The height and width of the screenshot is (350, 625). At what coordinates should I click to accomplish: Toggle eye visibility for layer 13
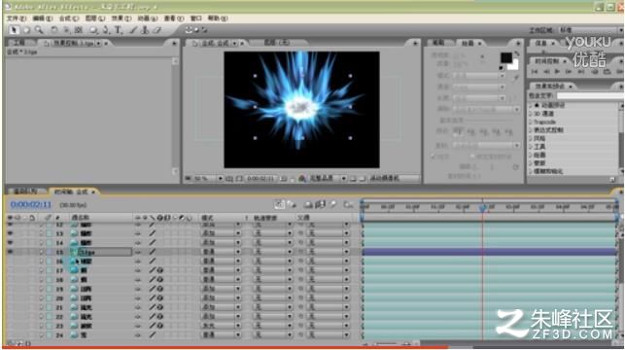point(10,233)
